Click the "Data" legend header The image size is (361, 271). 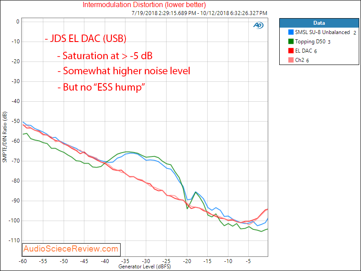319,23
